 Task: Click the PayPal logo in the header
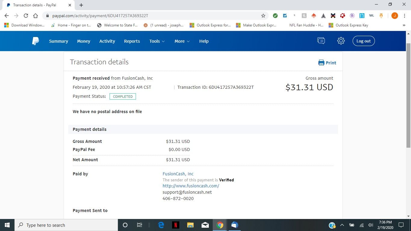pyautogui.click(x=36, y=41)
